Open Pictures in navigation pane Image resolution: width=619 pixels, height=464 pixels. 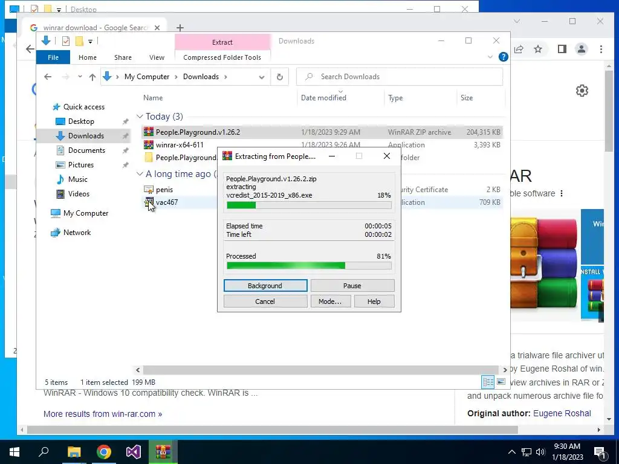coord(80,165)
